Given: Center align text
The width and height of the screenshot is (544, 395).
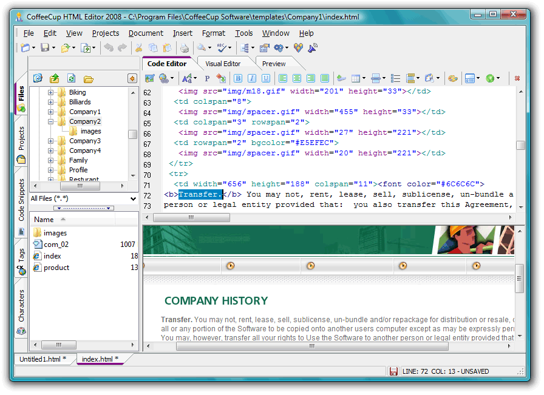Looking at the screenshot, I should 297,78.
